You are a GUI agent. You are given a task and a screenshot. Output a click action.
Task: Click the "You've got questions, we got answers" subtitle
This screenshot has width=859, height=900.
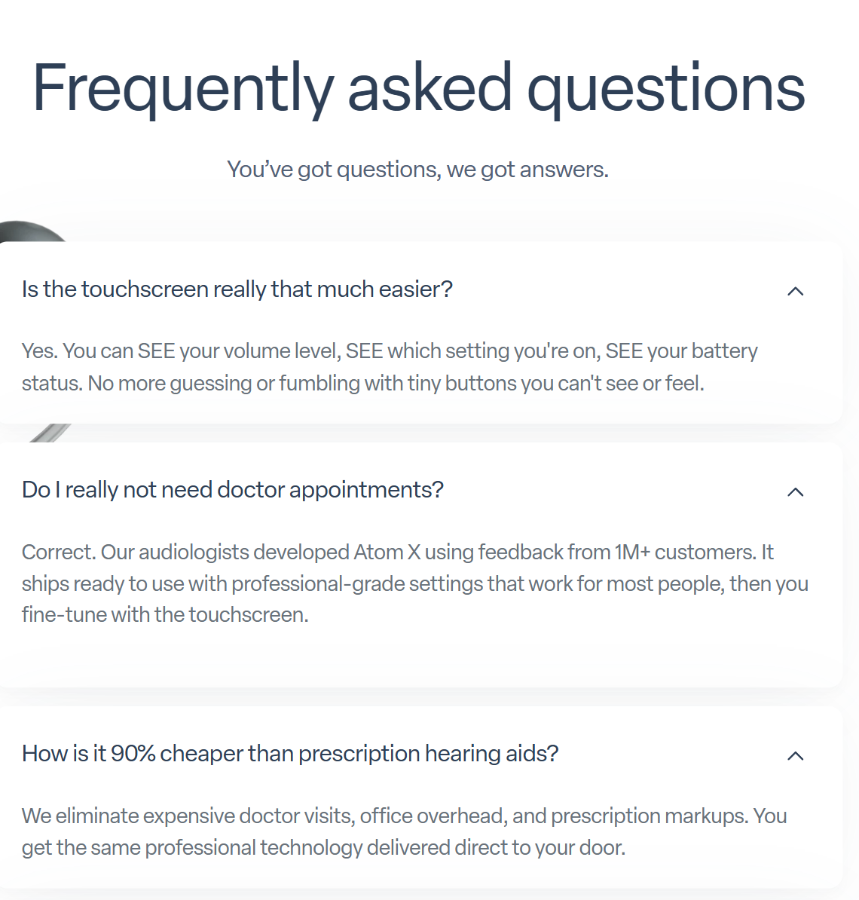(417, 170)
